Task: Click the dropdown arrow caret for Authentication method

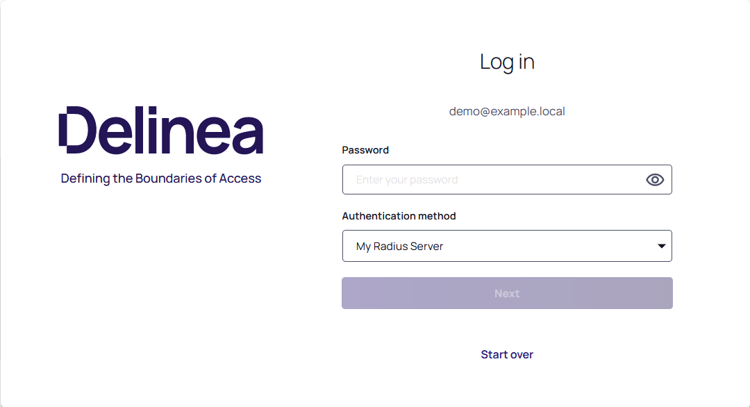Action: pos(661,246)
